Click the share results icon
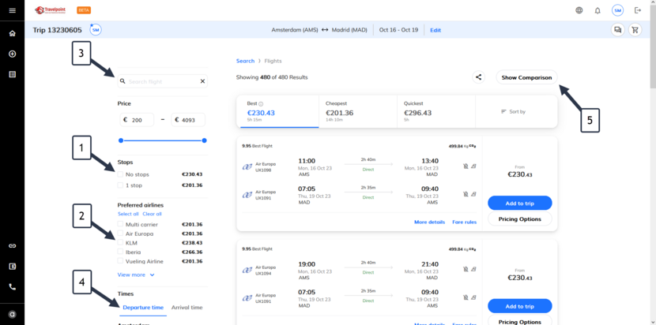Viewport: 656px width, 325px height. (479, 77)
